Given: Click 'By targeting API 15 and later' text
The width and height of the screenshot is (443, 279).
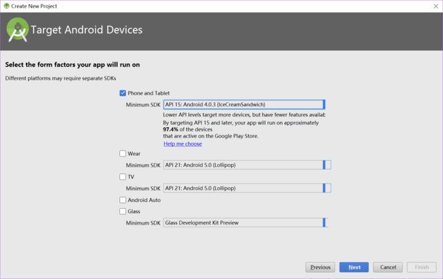Looking at the screenshot, I should click(x=241, y=122).
